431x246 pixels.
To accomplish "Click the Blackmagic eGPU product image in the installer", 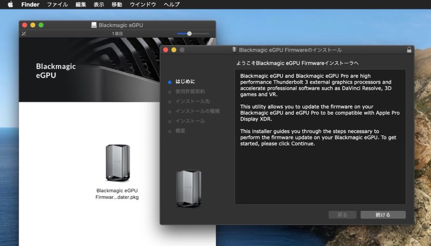I will pyautogui.click(x=188, y=188).
